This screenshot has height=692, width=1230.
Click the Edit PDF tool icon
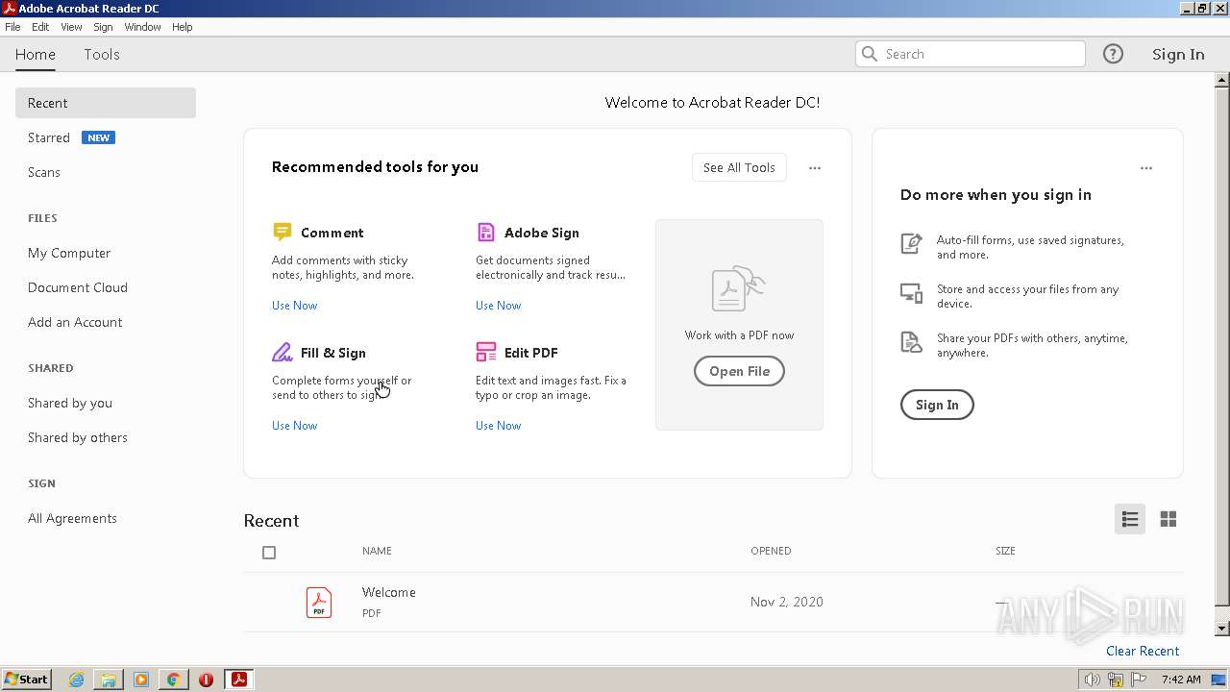coord(486,352)
